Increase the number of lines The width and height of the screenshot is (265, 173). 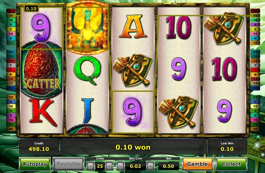[109, 166]
